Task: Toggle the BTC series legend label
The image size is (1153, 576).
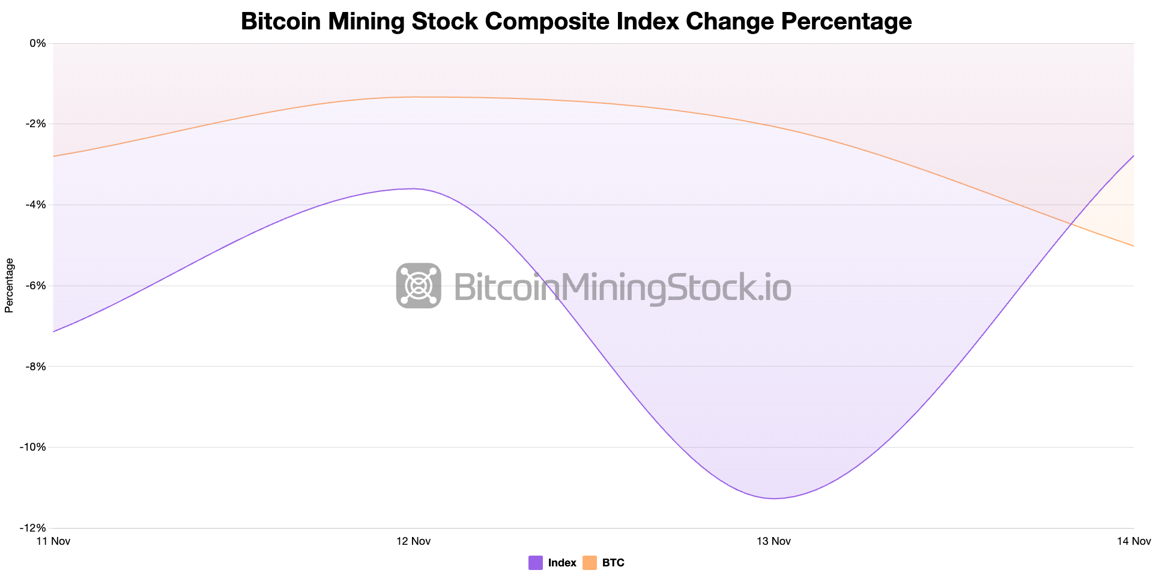Action: coord(613,563)
